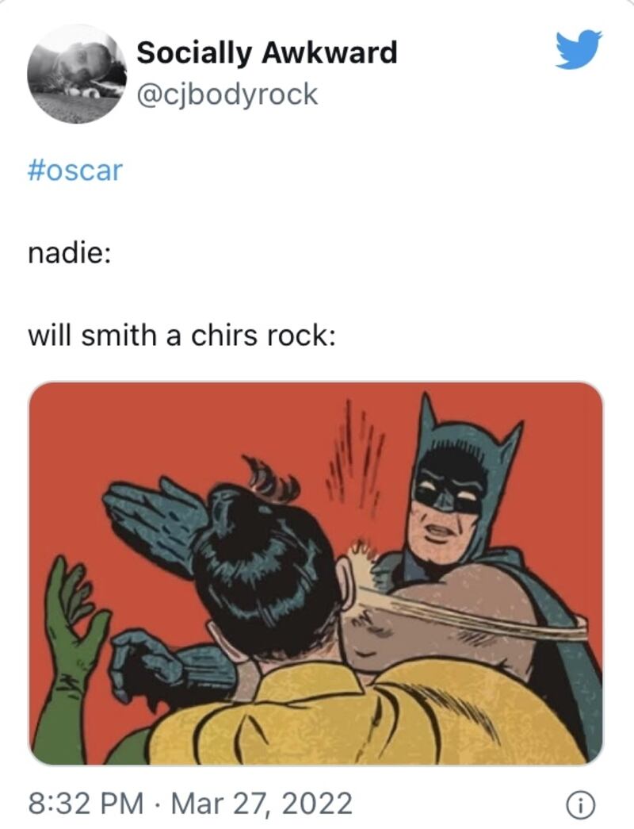This screenshot has width=634, height=829.
Task: Click the 8:32 PM timestamp
Action: [x=85, y=804]
